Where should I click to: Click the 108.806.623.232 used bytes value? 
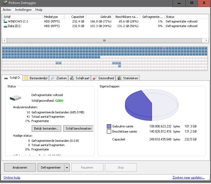pyautogui.click(x=160, y=126)
